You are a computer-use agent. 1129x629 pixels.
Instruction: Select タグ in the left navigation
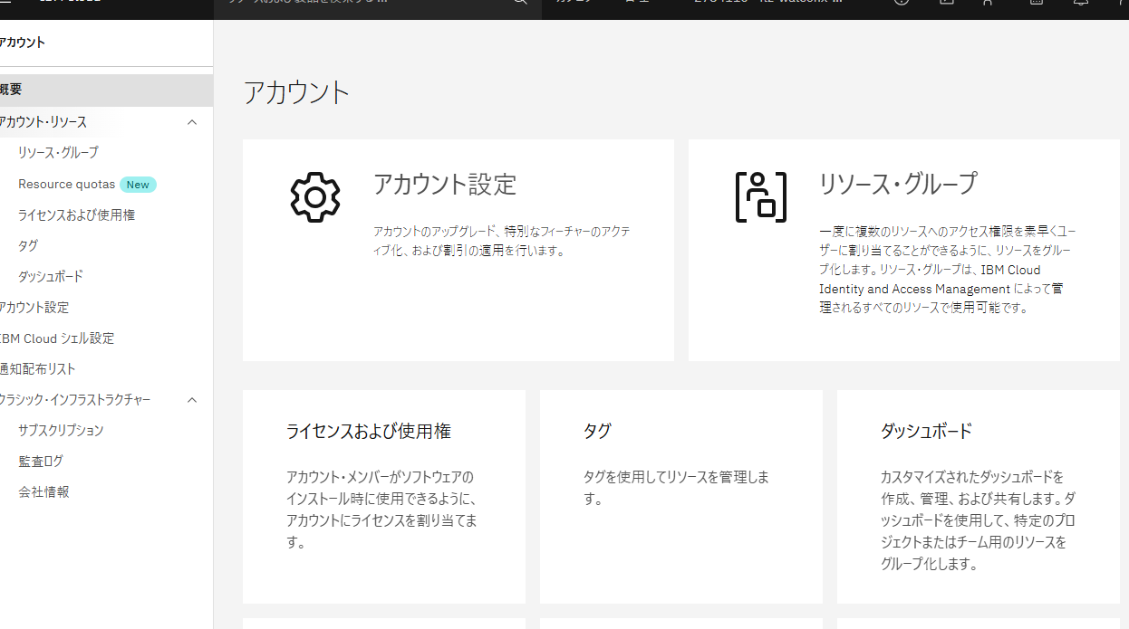click(x=28, y=246)
